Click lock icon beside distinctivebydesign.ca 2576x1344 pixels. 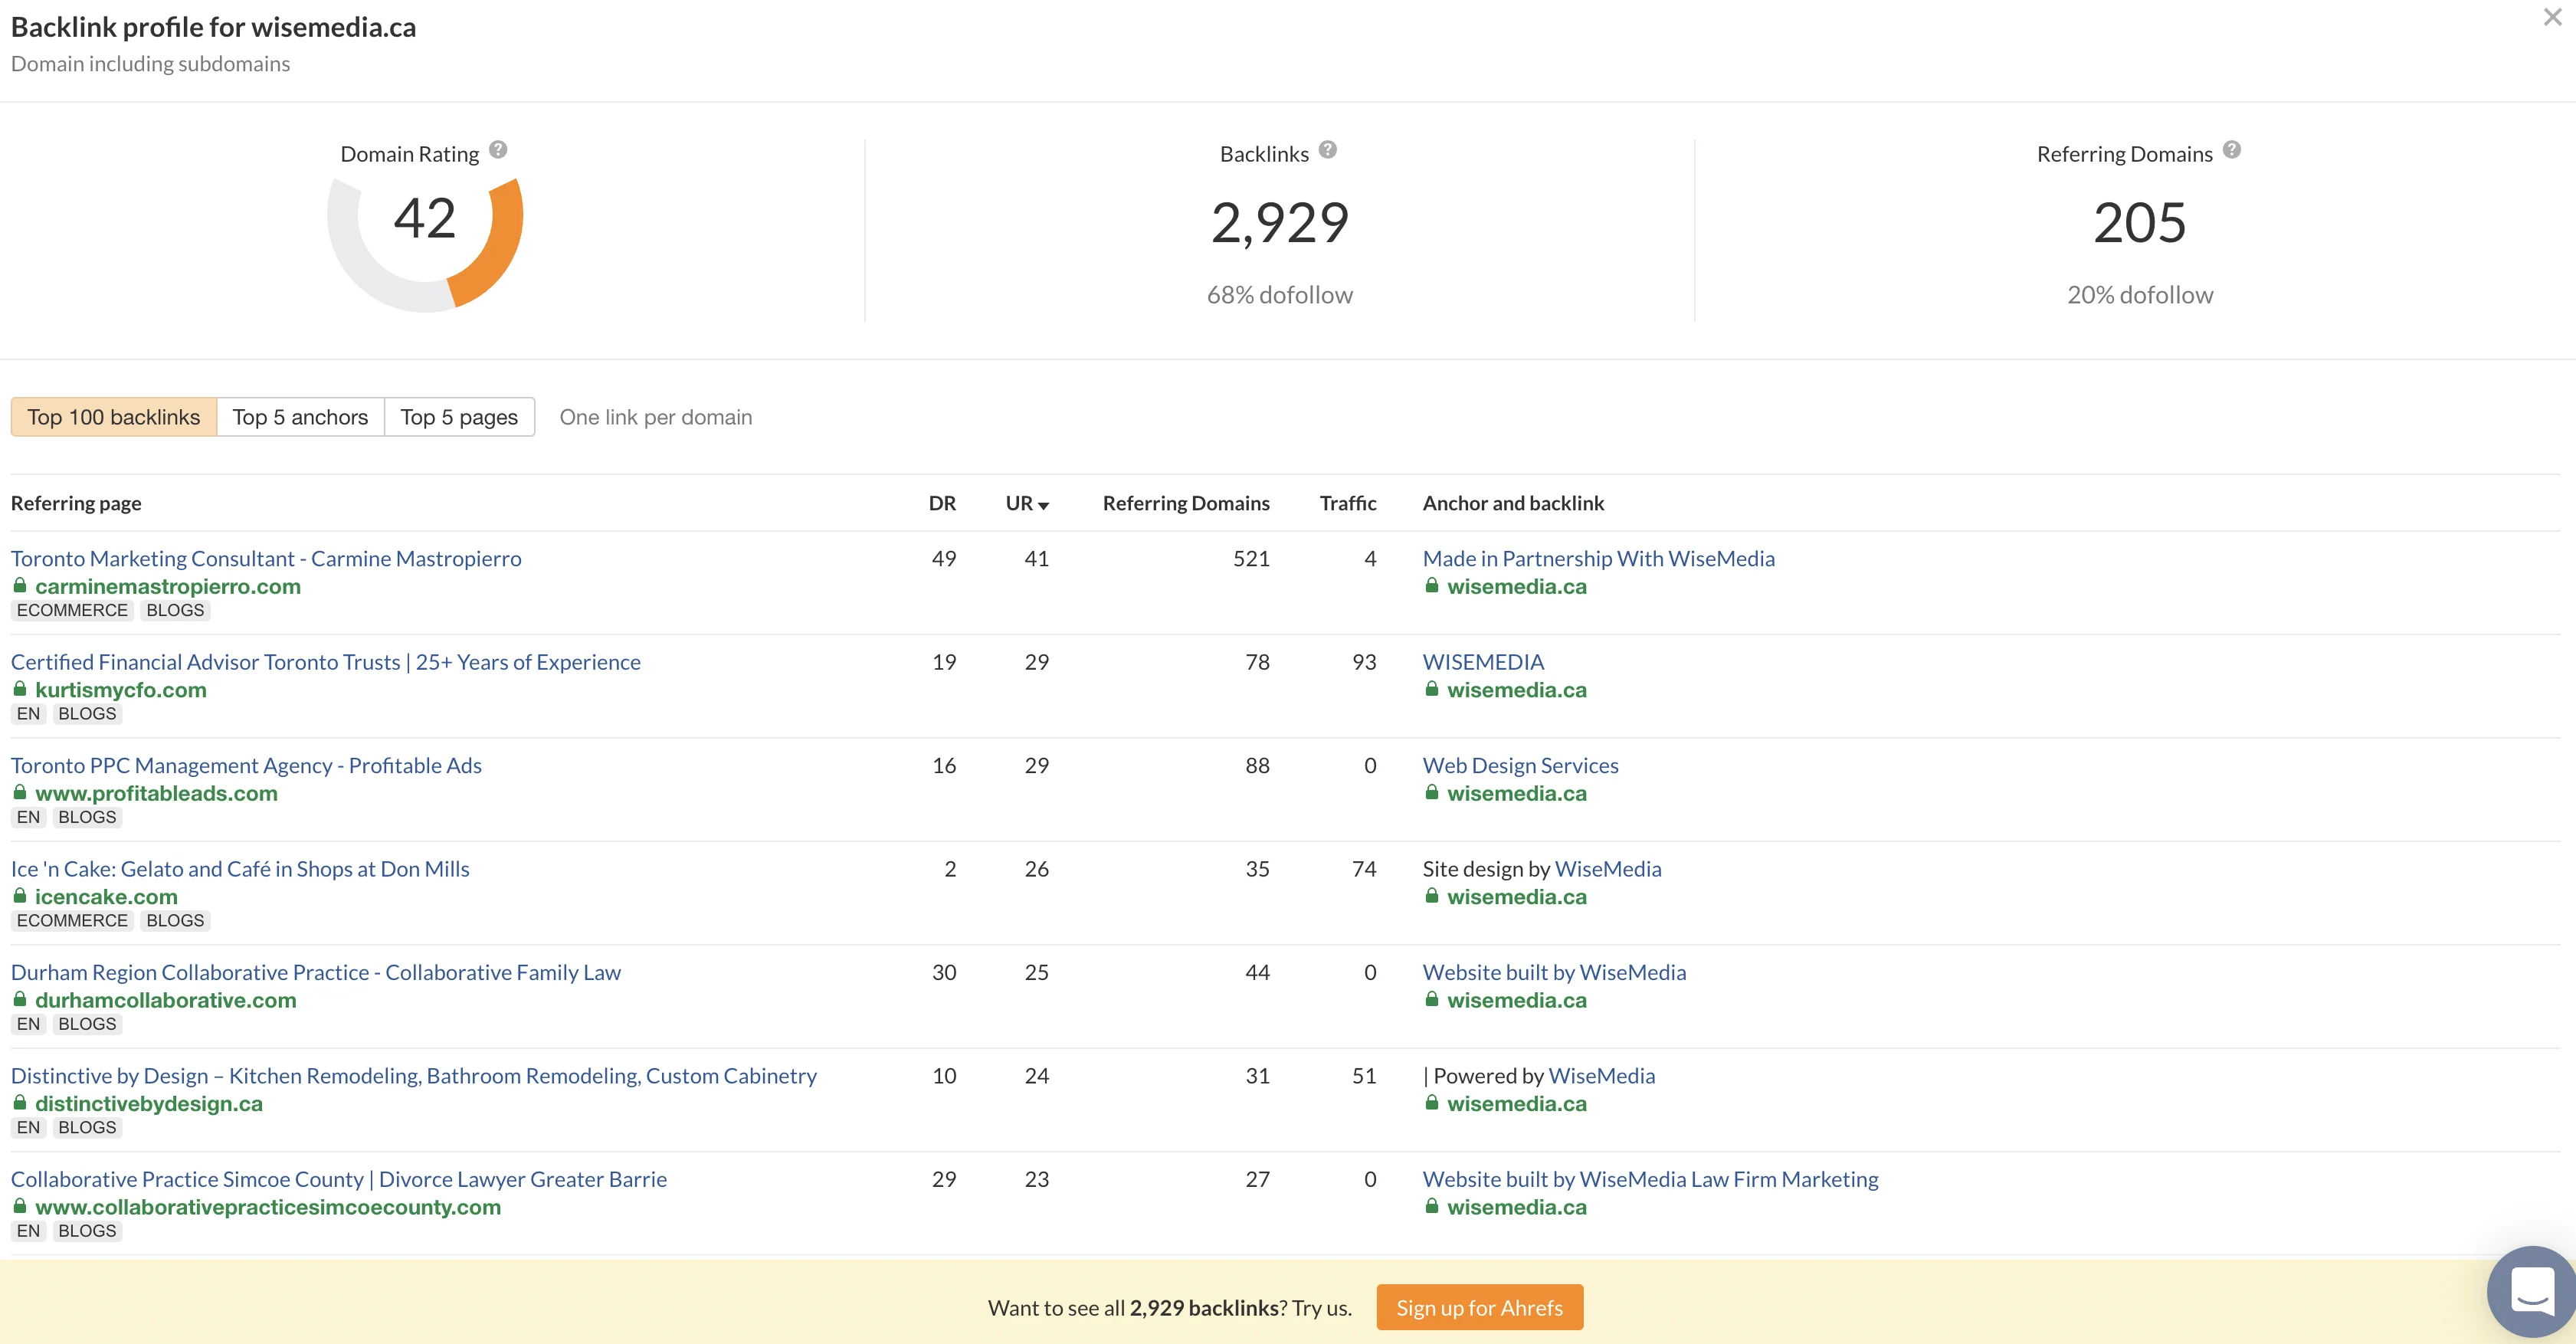coord(19,1102)
